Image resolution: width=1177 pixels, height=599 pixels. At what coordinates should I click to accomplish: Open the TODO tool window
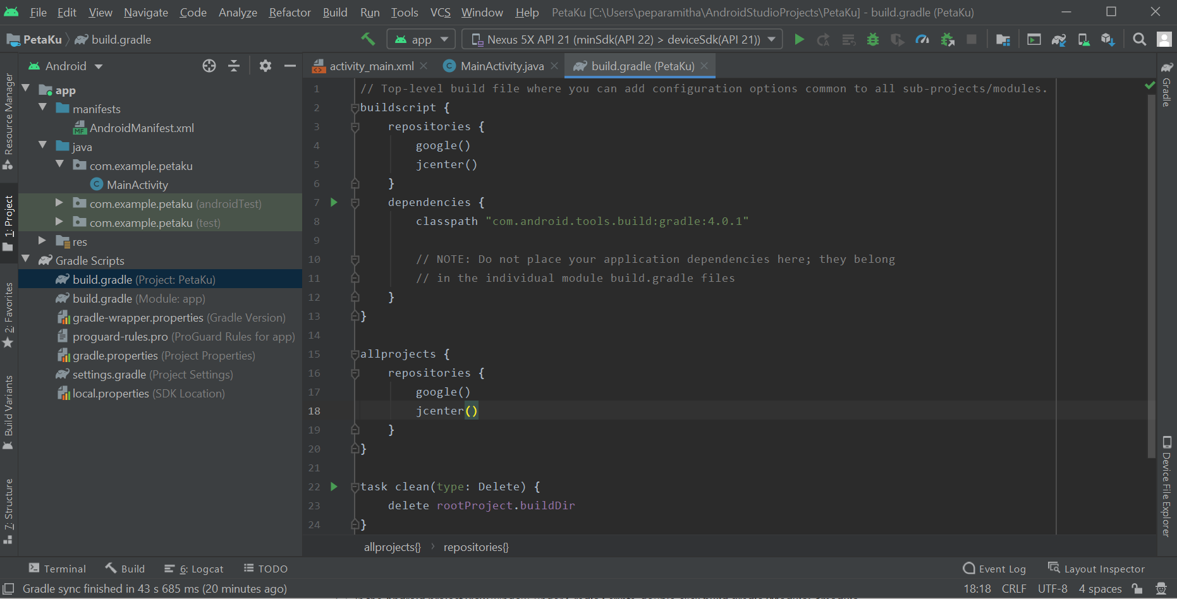click(266, 569)
